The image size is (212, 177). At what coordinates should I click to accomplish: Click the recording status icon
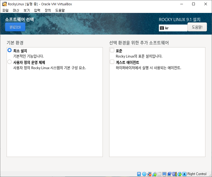[x=169, y=174]
